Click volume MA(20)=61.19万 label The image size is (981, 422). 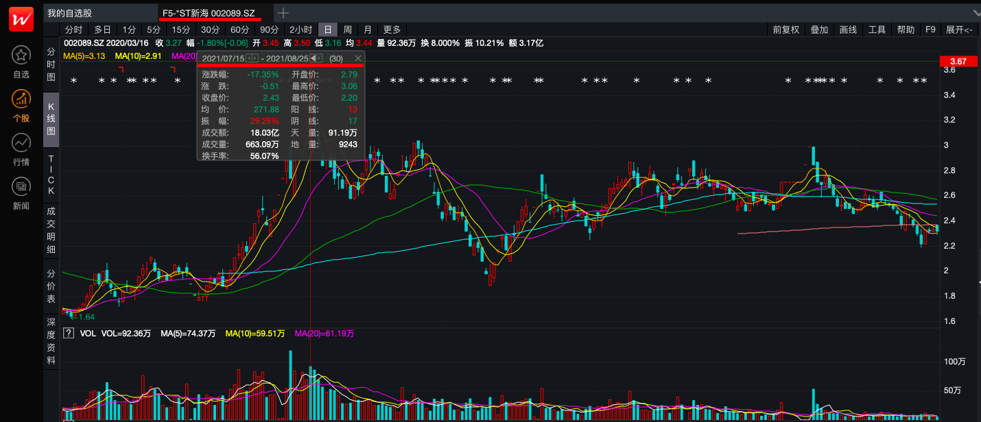pos(324,334)
